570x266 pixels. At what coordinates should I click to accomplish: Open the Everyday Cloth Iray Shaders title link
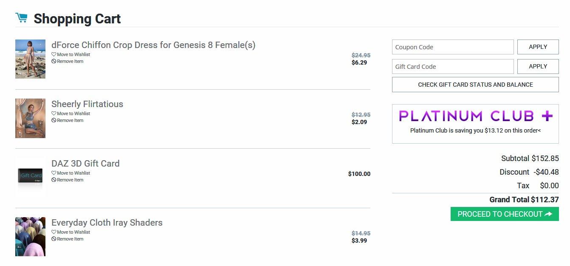(x=107, y=223)
